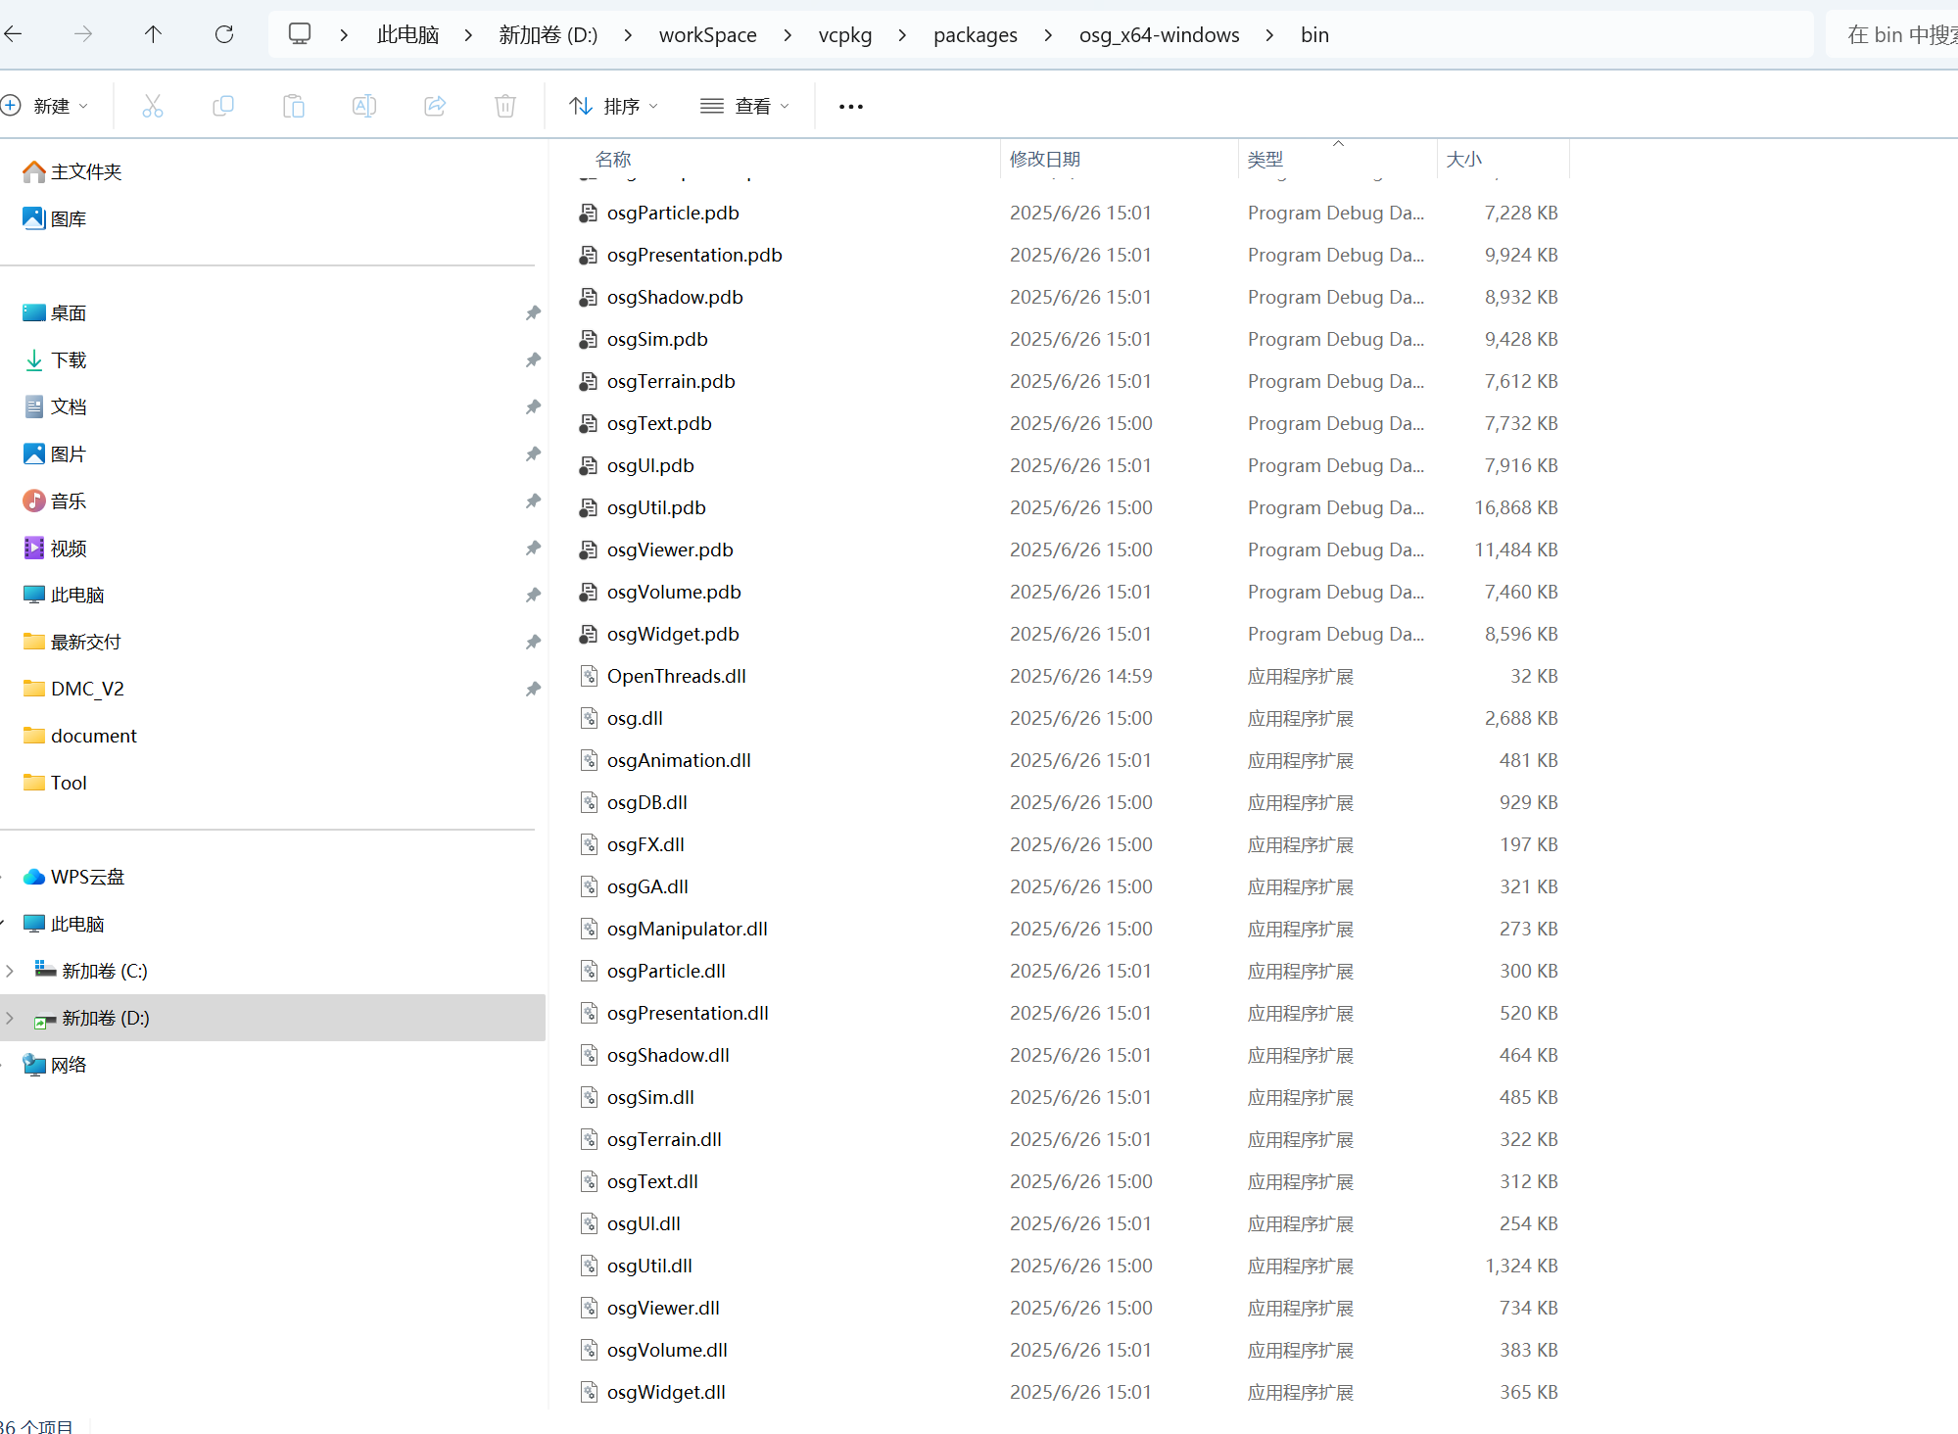Image resolution: width=1958 pixels, height=1434 pixels.
Task: Click the Copy icon in toolbar
Action: point(223,106)
